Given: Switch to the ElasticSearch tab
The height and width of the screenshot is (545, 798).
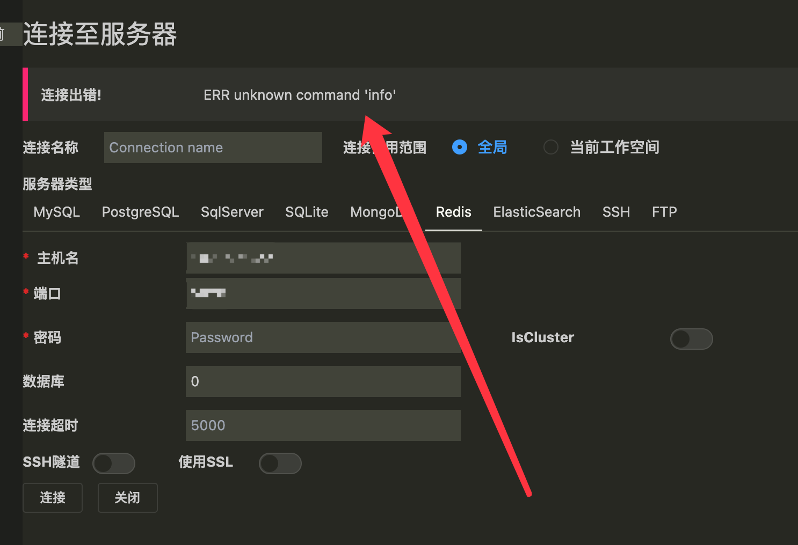Looking at the screenshot, I should (536, 212).
